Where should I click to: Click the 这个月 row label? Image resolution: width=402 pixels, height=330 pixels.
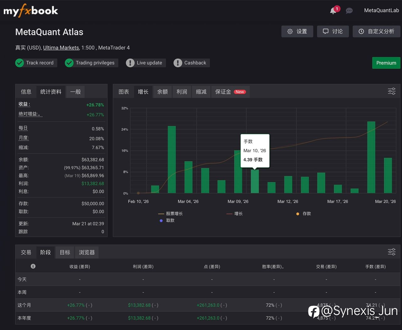[24, 305]
